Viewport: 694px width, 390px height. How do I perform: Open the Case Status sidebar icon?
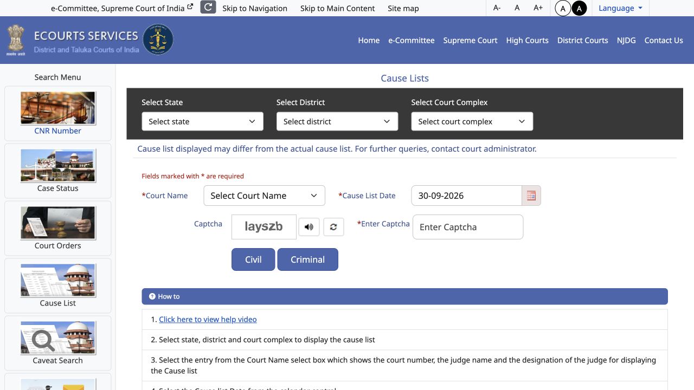pyautogui.click(x=58, y=165)
